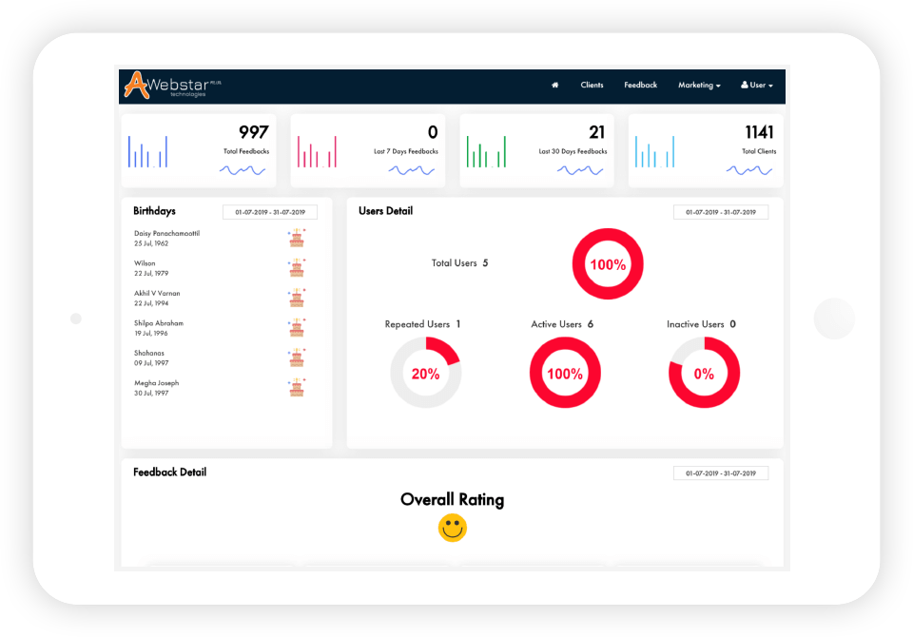The height and width of the screenshot is (637, 913).
Task: Click the Feedback Detail heading
Action: 169,472
